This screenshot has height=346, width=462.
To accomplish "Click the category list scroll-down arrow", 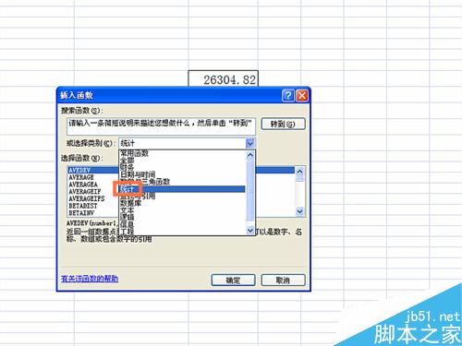I will pos(250,230).
